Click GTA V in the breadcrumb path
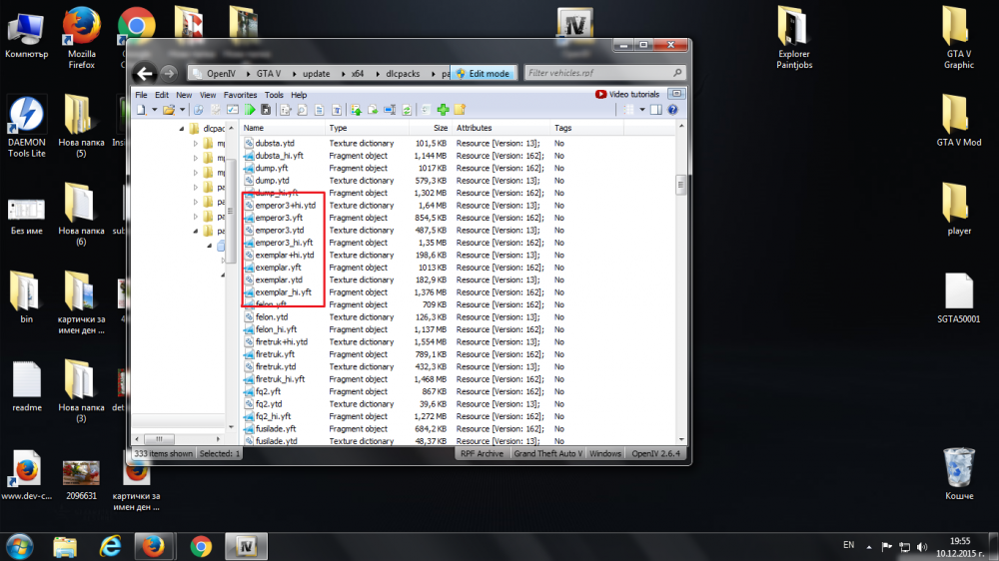This screenshot has width=999, height=561. pyautogui.click(x=268, y=74)
